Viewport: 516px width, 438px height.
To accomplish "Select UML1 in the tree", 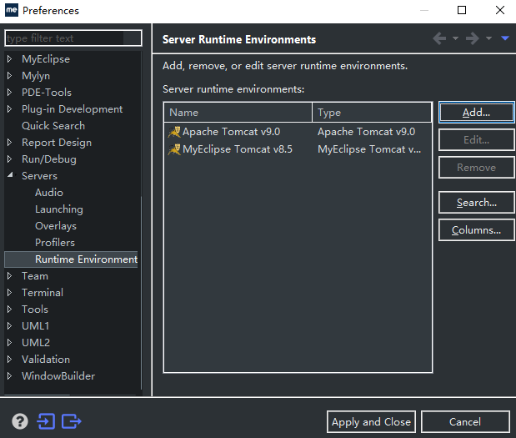I will (36, 326).
